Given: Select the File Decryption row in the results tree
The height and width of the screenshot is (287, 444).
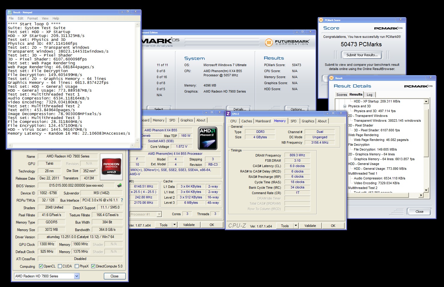Looking at the screenshot, I should [359, 145].
